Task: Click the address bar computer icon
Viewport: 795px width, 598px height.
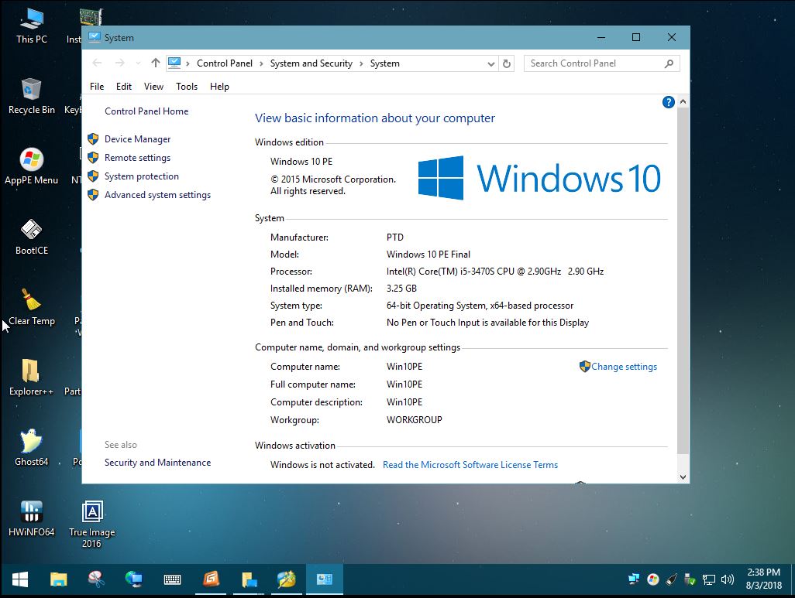Action: coord(174,63)
